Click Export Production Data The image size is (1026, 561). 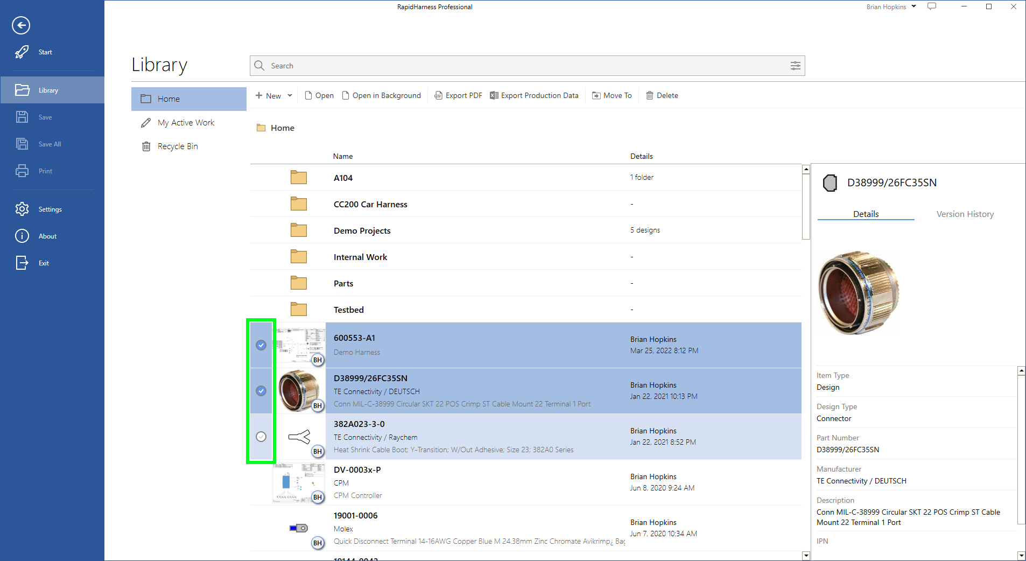pos(534,95)
